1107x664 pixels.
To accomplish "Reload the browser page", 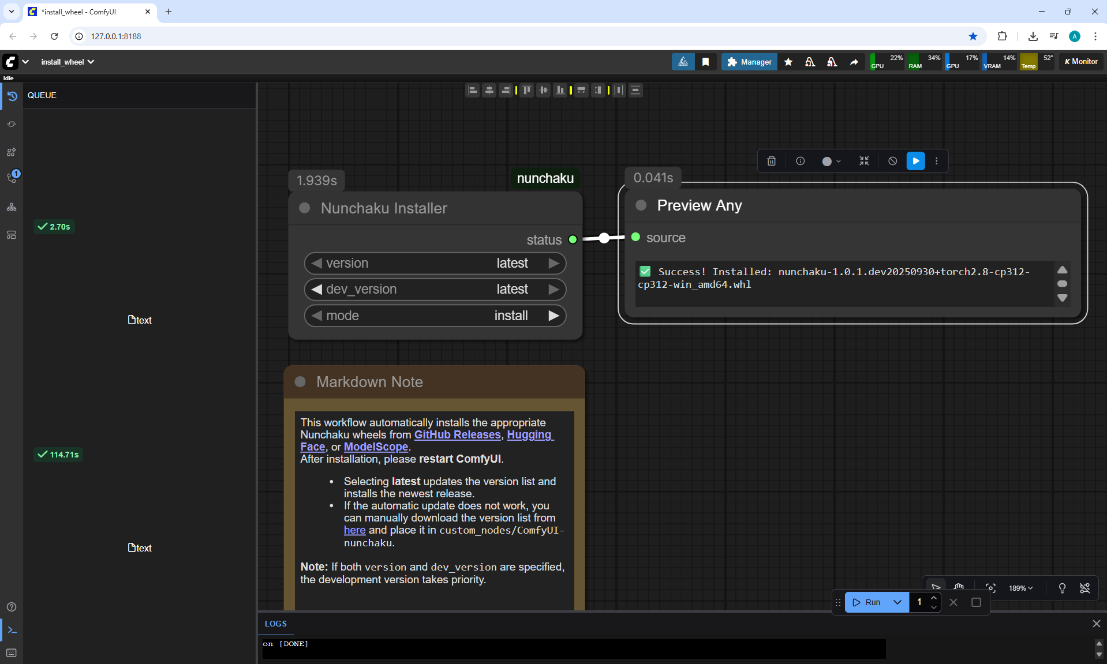I will (54, 36).
